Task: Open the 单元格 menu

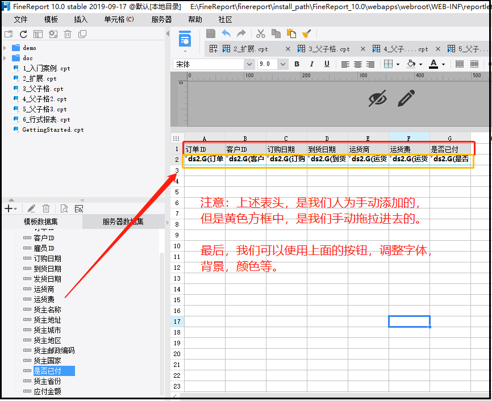Action: pos(119,19)
